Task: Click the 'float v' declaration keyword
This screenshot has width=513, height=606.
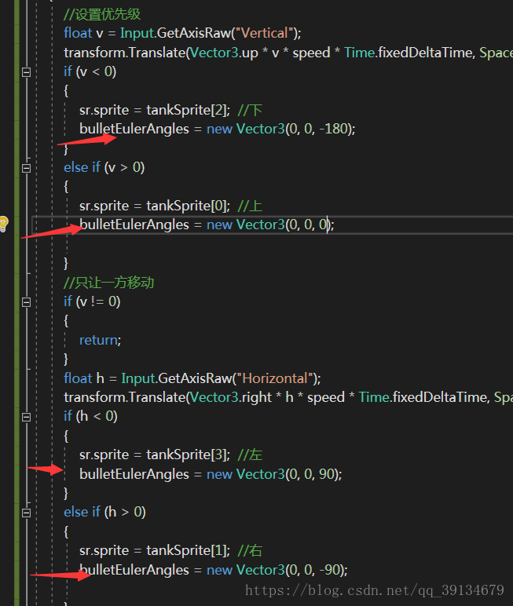Action: (x=78, y=33)
